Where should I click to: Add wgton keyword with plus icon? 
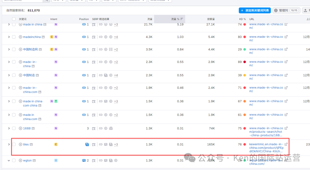tap(20, 161)
